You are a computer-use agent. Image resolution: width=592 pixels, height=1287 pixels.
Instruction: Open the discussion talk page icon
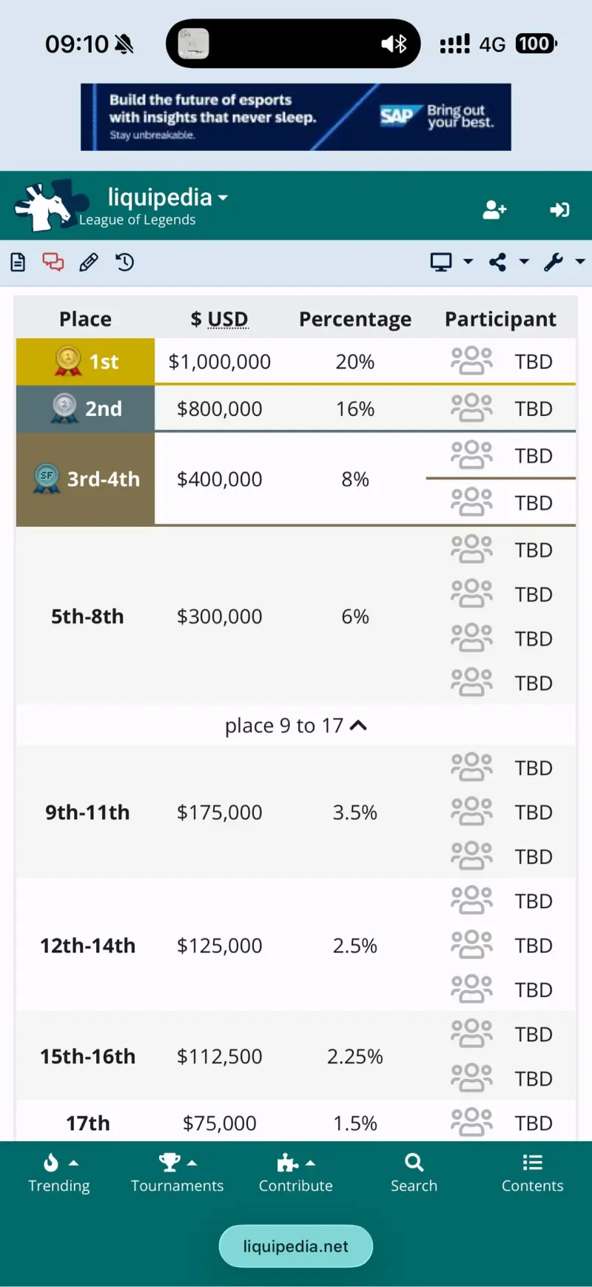53,262
